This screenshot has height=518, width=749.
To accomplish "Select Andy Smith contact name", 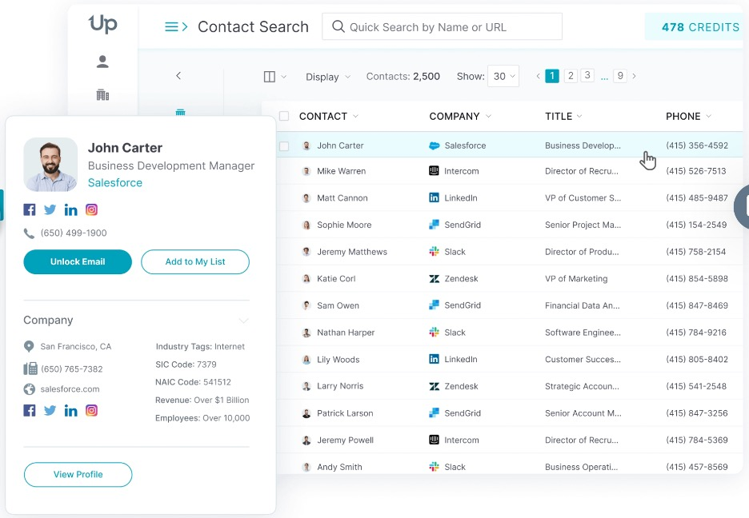I will [x=339, y=467].
